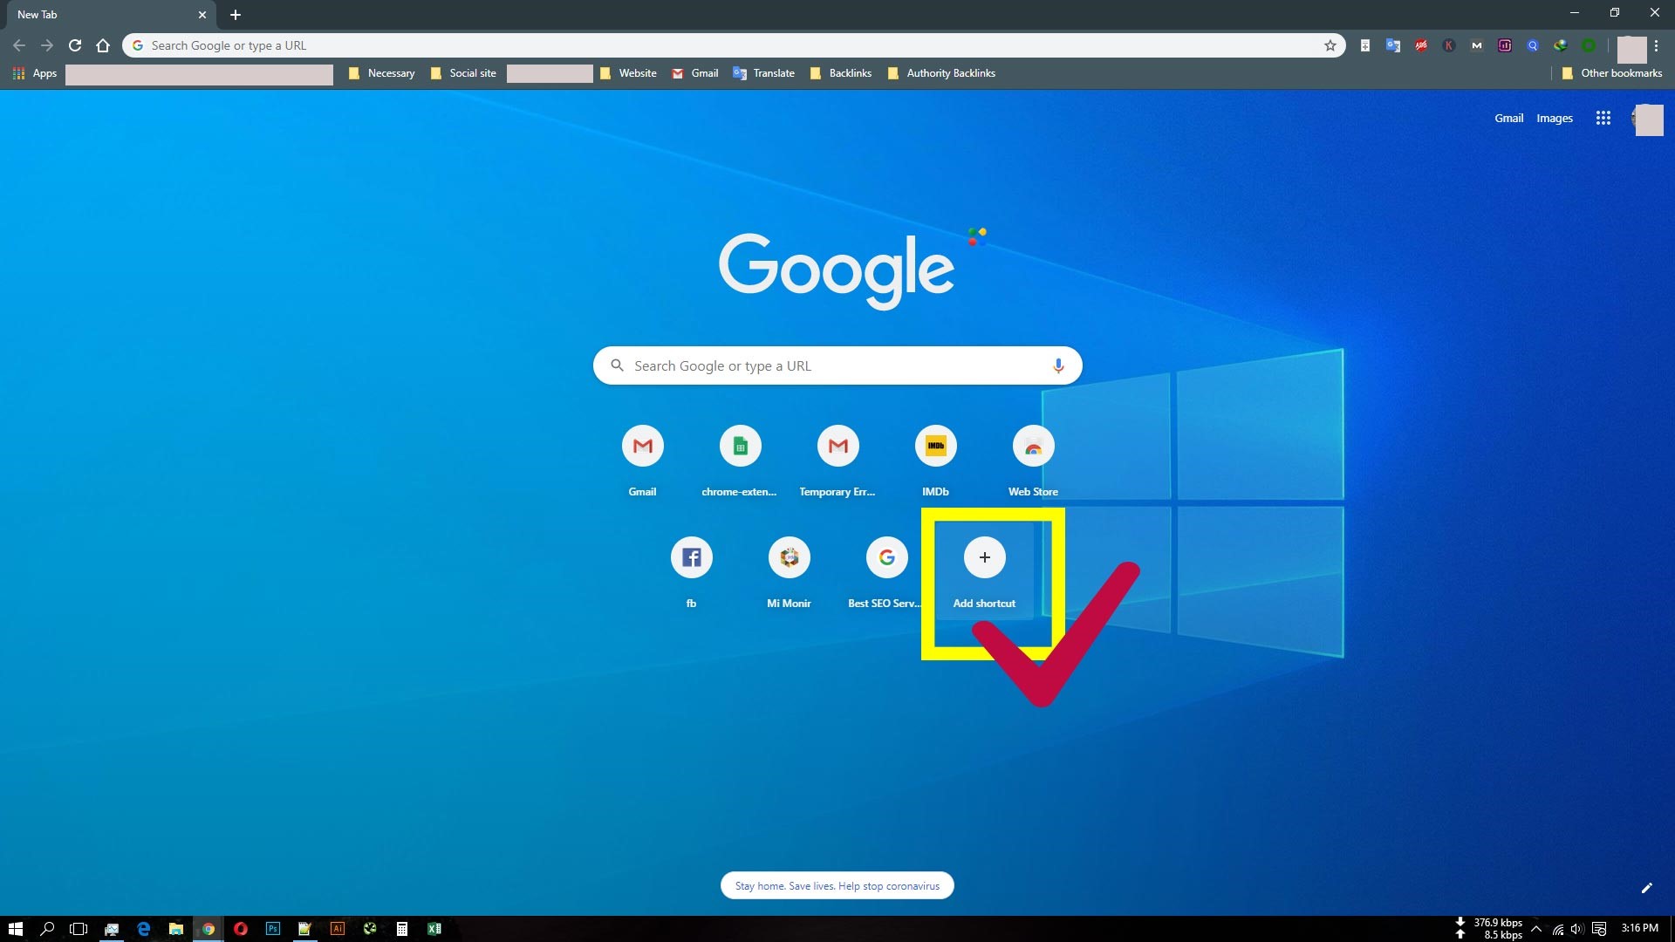Launch Excel from the taskbar

(434, 929)
